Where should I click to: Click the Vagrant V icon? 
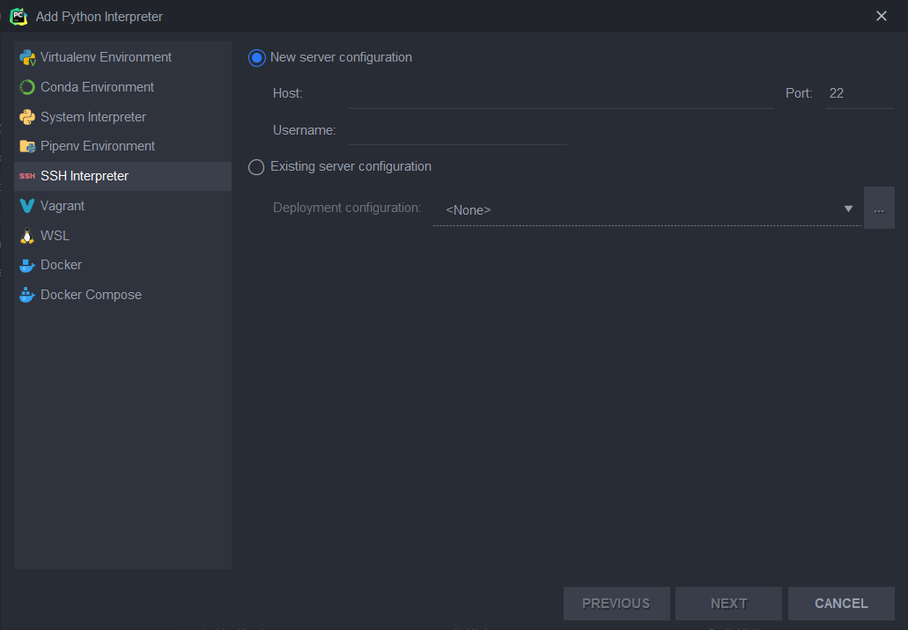[26, 206]
